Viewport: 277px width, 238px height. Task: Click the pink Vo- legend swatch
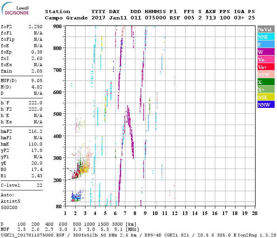(x=266, y=59)
